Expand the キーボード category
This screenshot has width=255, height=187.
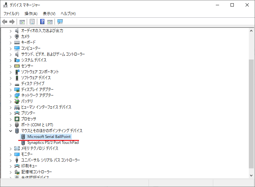tap(10, 42)
